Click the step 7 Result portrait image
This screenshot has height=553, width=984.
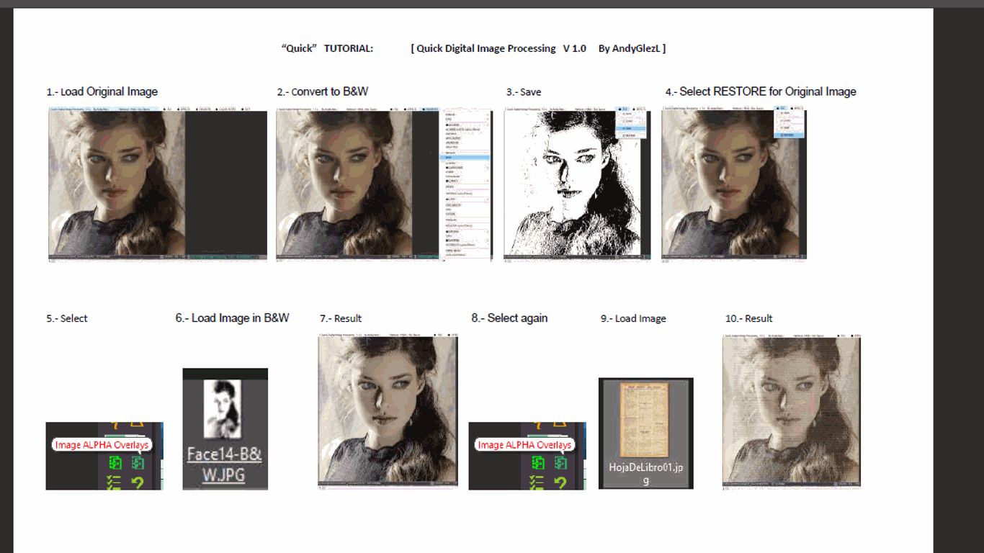[x=388, y=411]
